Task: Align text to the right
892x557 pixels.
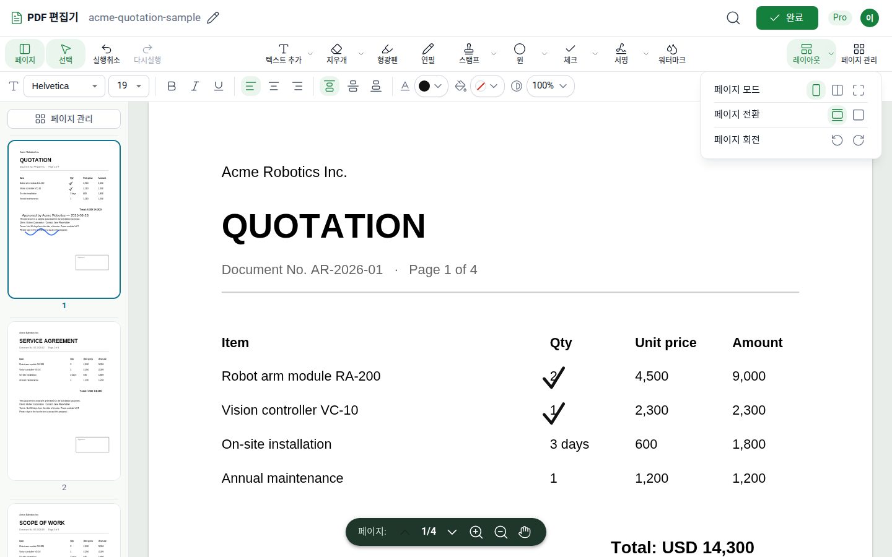Action: (297, 86)
